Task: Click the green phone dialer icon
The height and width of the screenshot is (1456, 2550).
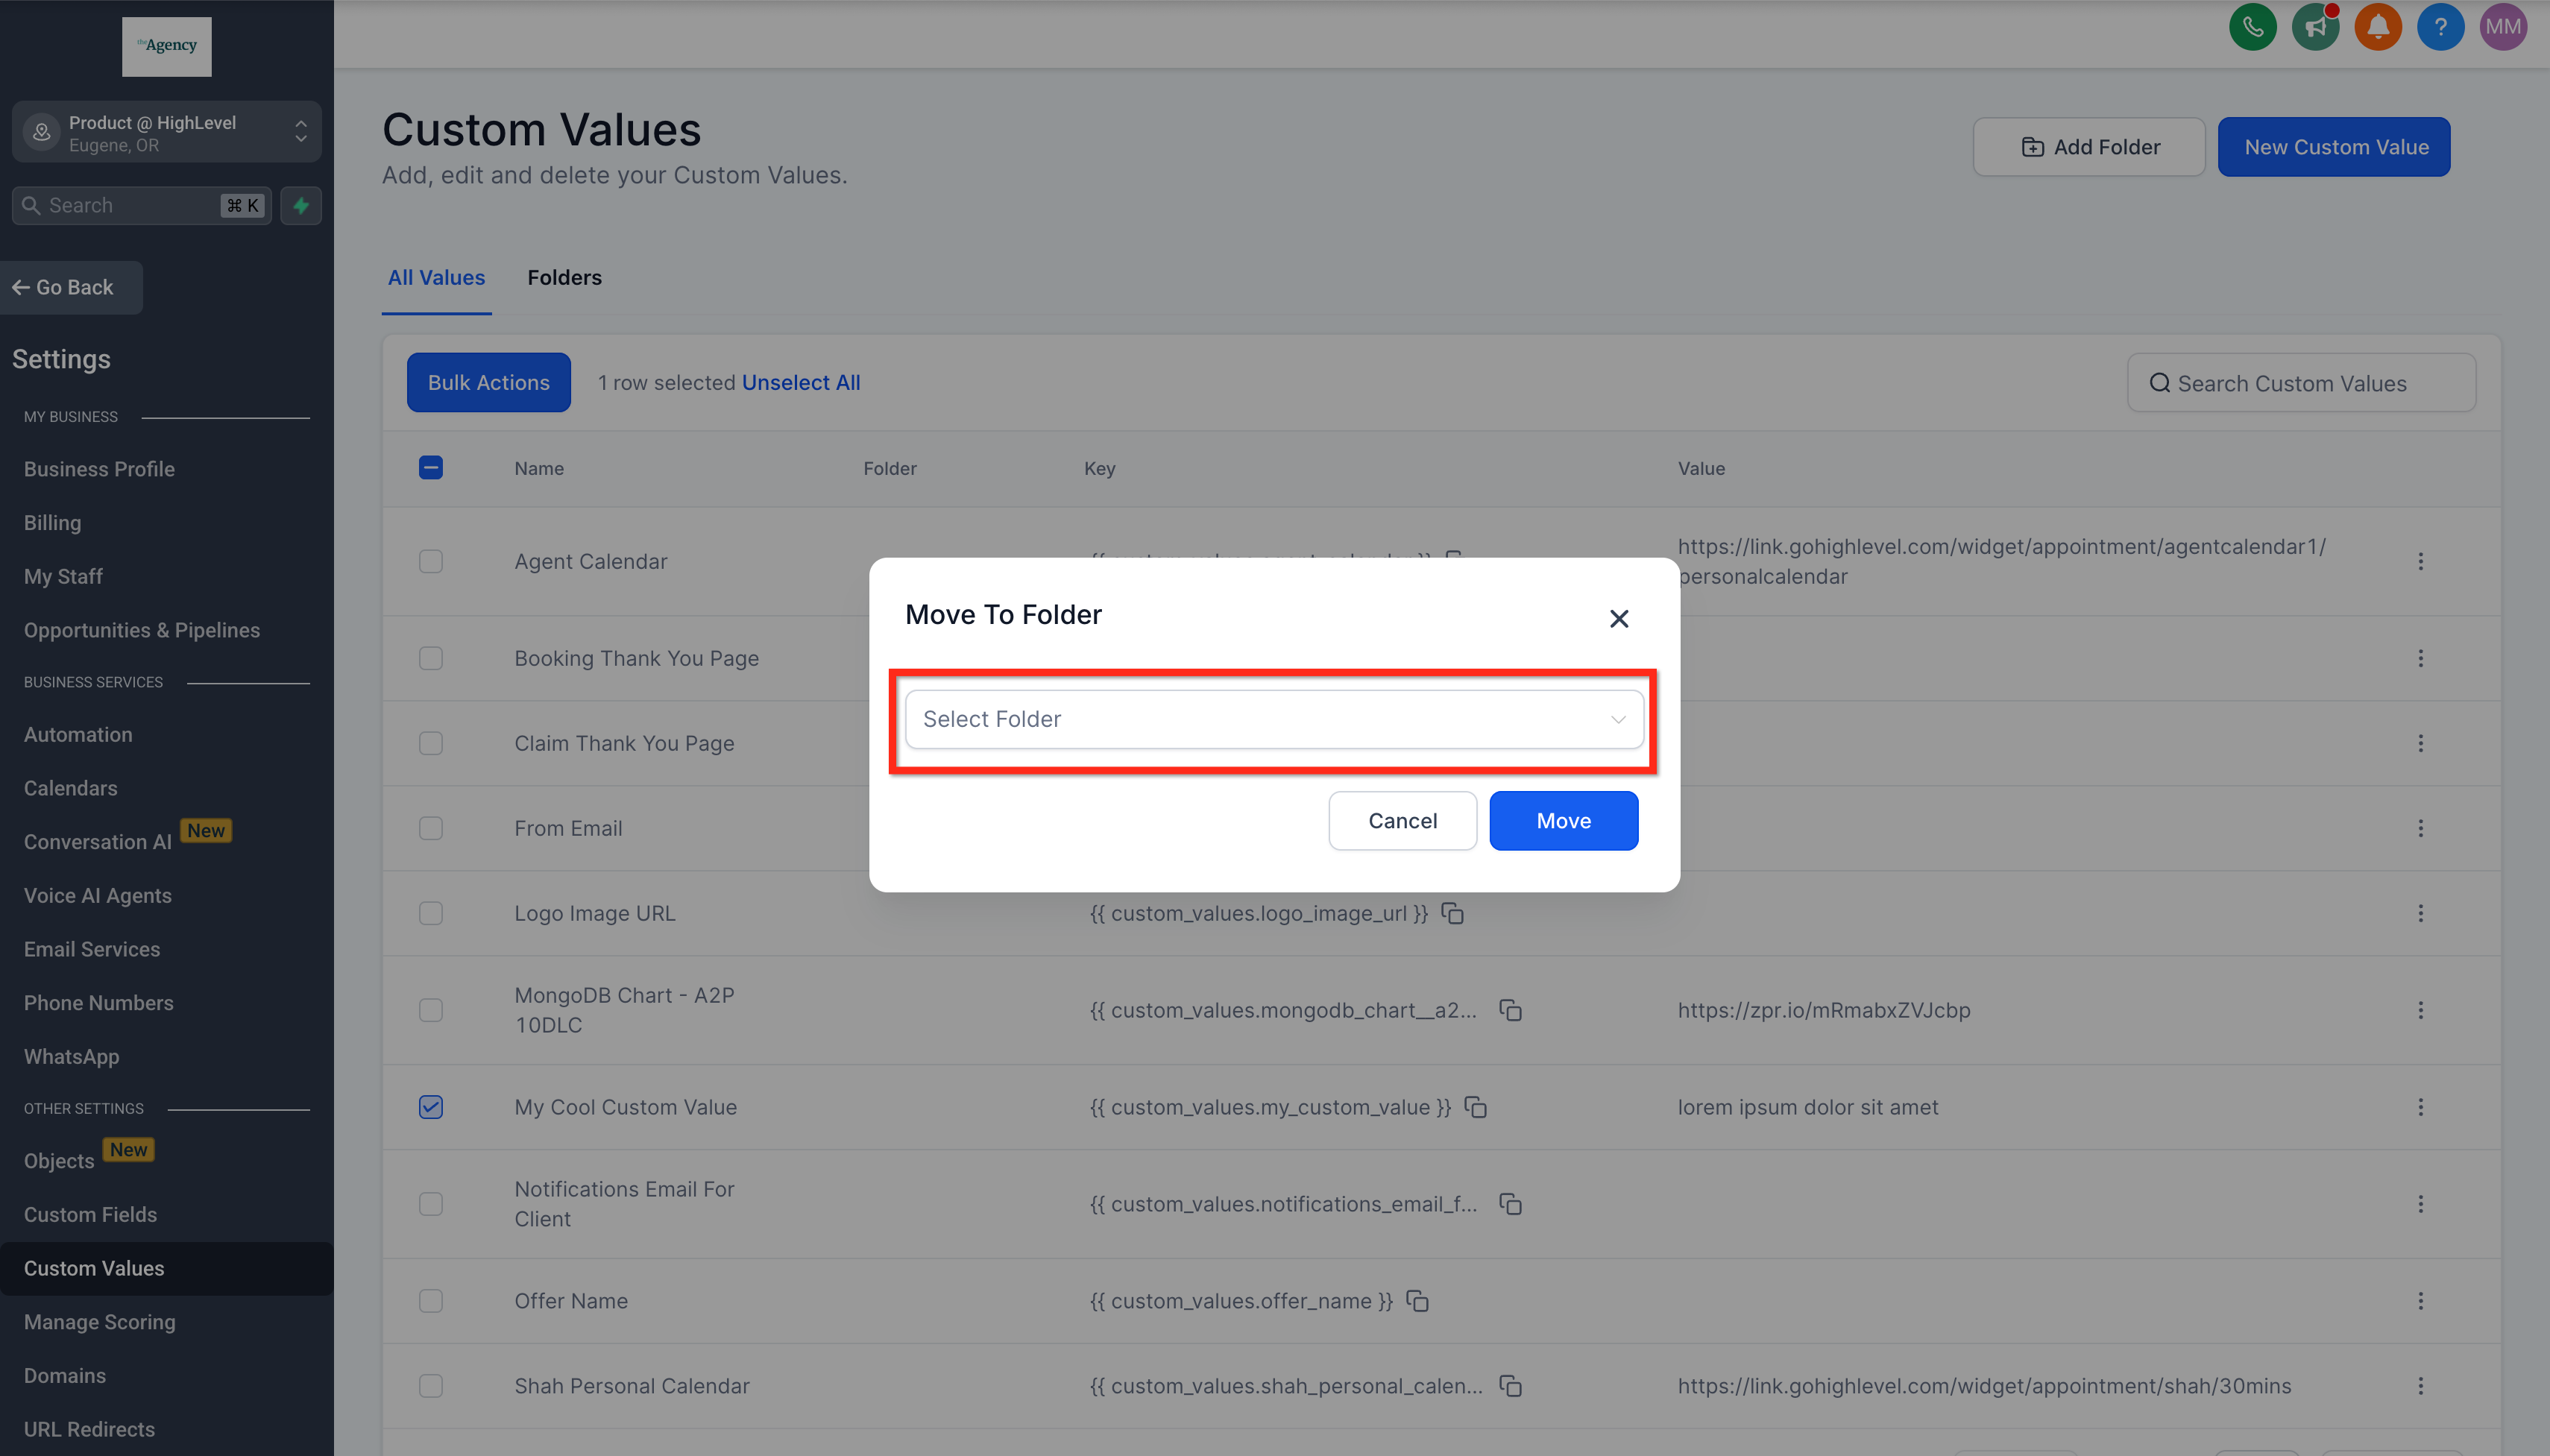Action: 2252,27
